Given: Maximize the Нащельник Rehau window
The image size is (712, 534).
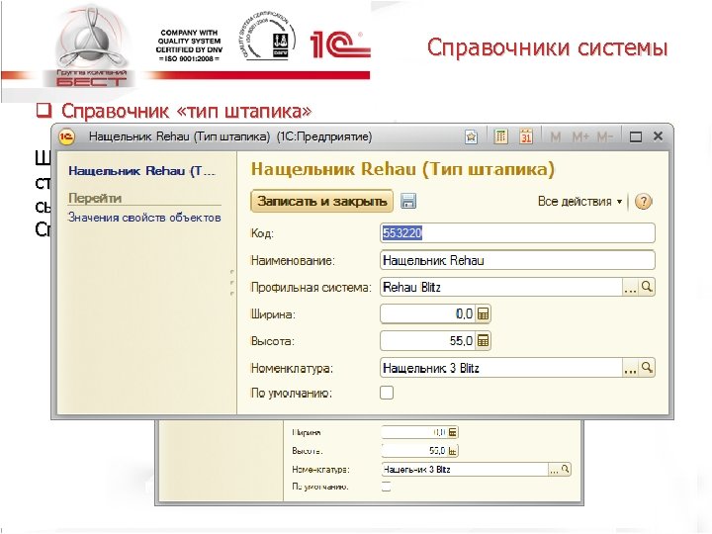Looking at the screenshot, I should click(x=636, y=136).
